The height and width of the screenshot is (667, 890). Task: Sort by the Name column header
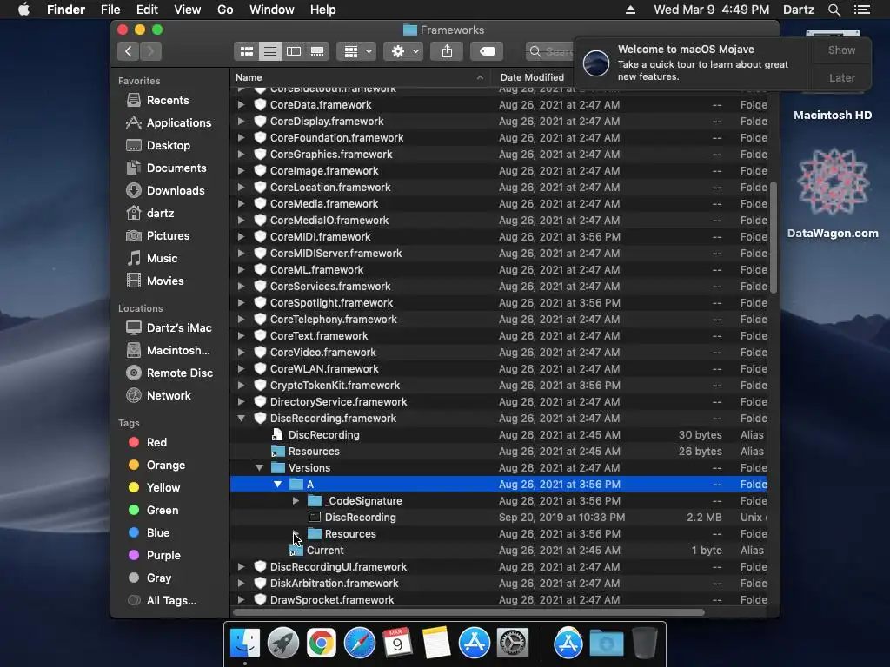click(x=361, y=77)
